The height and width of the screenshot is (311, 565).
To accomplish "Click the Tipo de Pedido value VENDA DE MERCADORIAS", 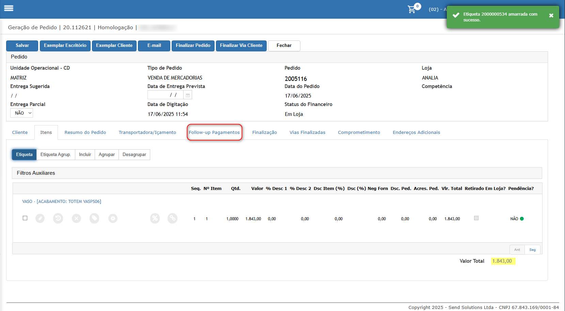I will 175,78.
